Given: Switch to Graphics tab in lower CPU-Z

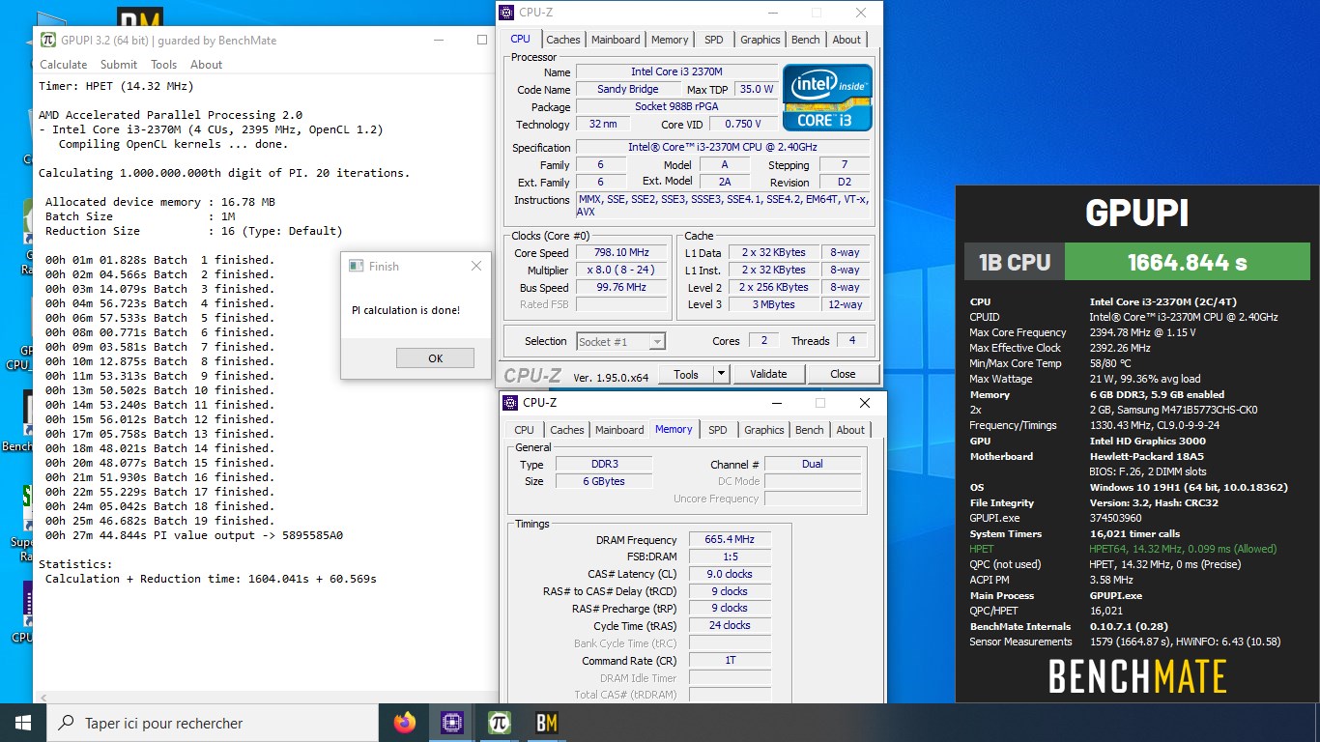Looking at the screenshot, I should coord(763,430).
